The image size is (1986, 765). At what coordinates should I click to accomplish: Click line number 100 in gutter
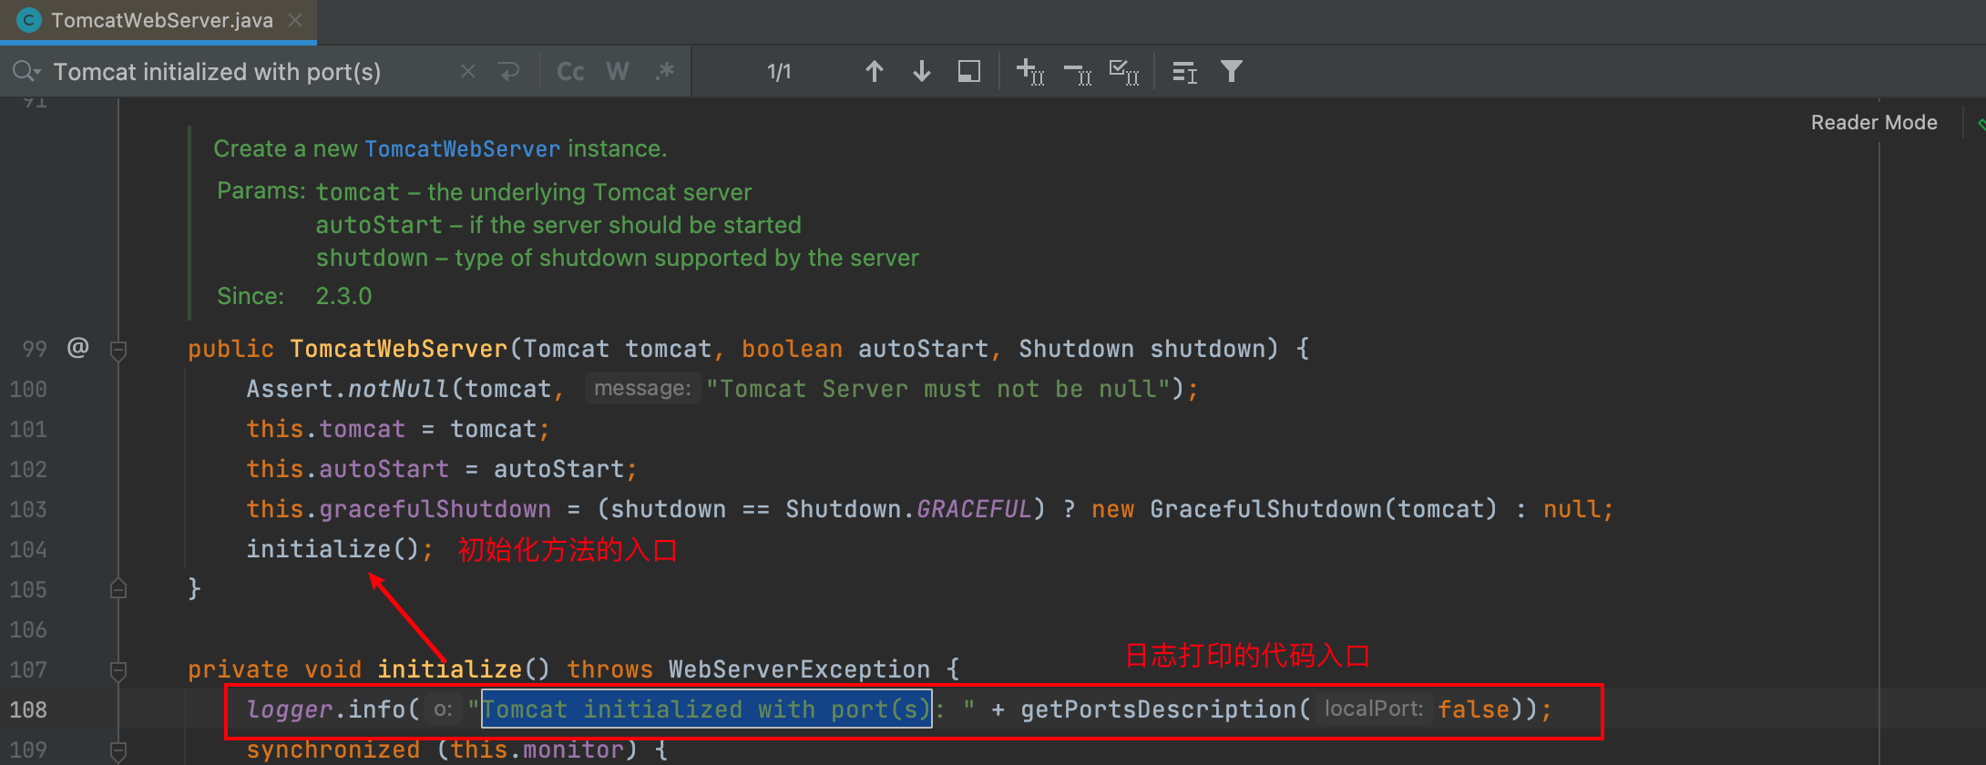point(28,389)
